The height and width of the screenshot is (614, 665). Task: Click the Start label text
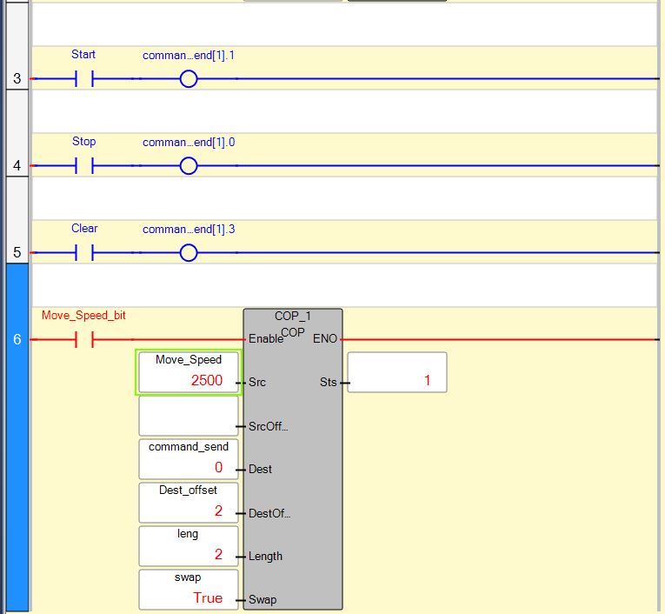point(83,54)
